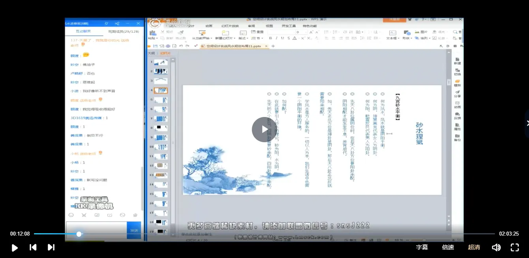Screen dimensions: 529x258
Task: Toggle strikethrough formatting in WPS ribbon
Action: pyautogui.click(x=288, y=38)
